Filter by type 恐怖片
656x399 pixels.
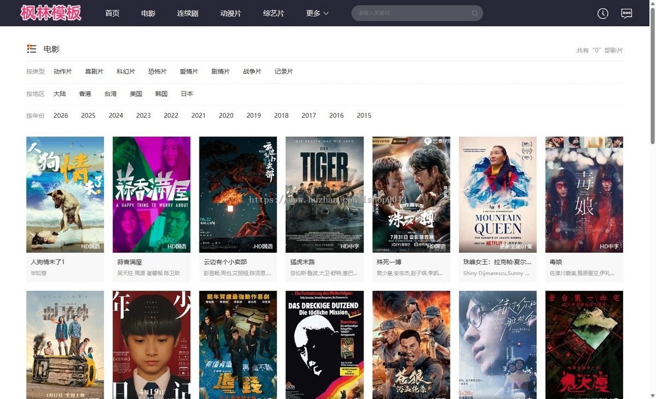(157, 72)
